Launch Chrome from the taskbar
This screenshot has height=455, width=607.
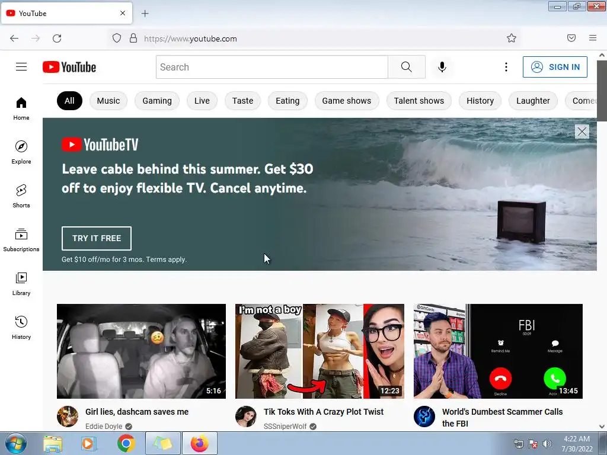coord(126,443)
